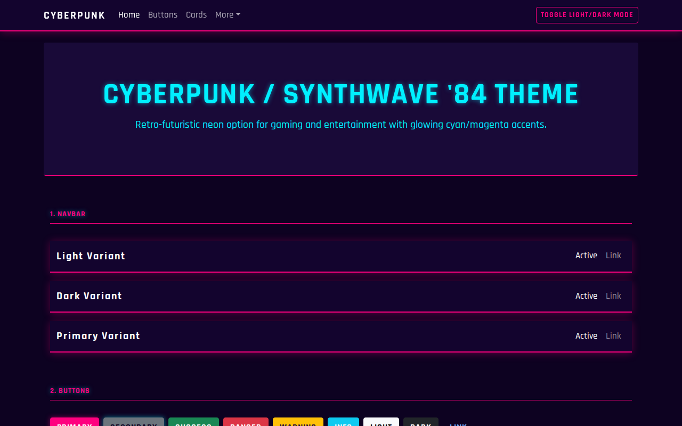Click Link in the Dark Variant navbar
682x426 pixels.
point(613,296)
